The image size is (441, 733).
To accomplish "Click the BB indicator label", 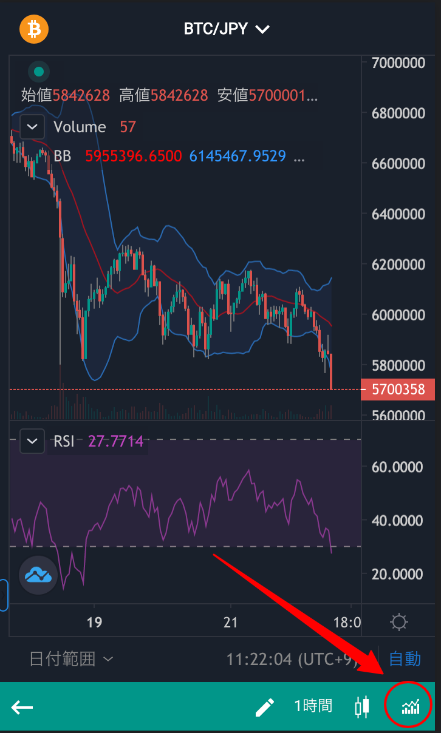I will (x=63, y=156).
